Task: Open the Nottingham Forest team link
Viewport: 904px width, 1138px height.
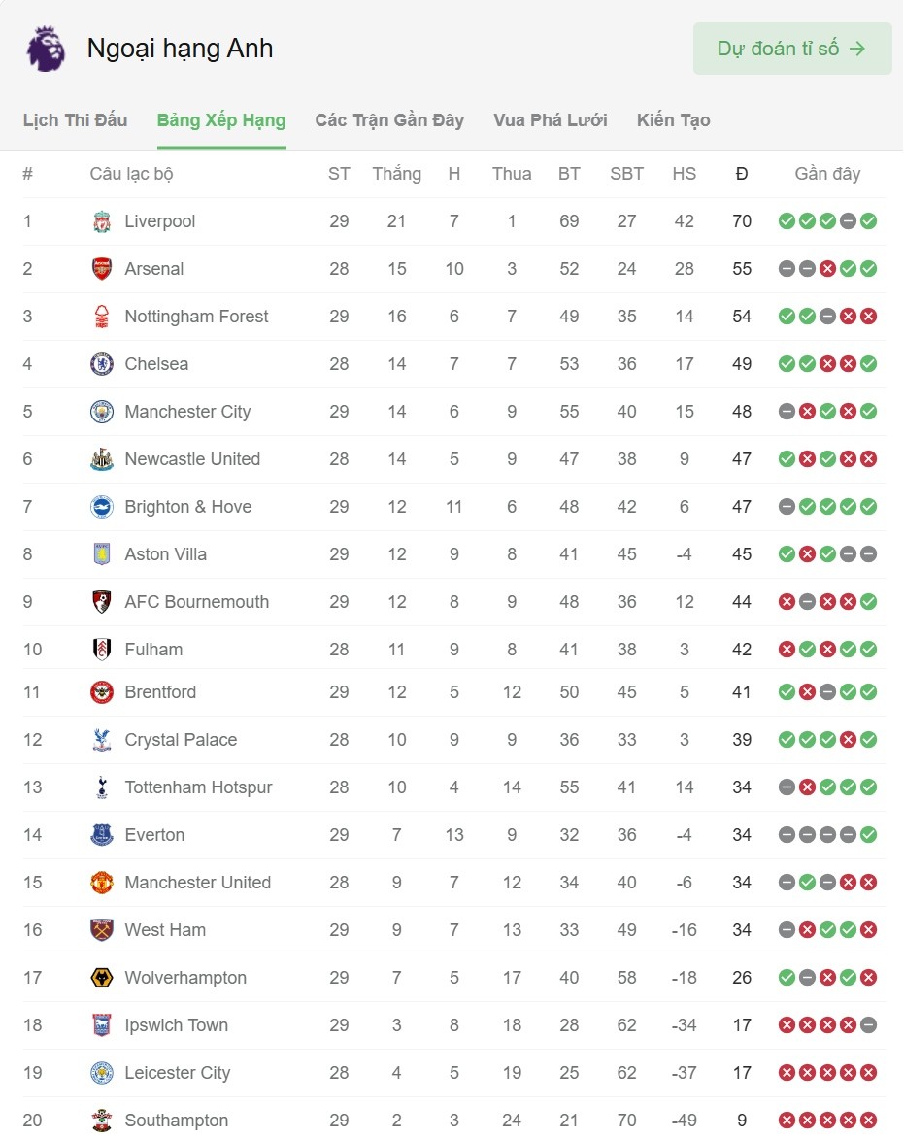Action: point(196,317)
